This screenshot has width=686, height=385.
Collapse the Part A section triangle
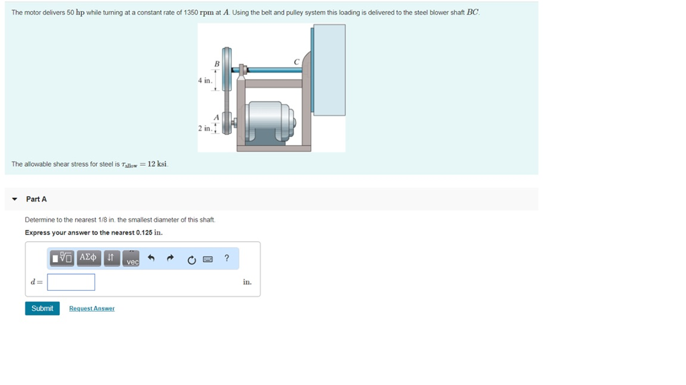click(x=15, y=199)
